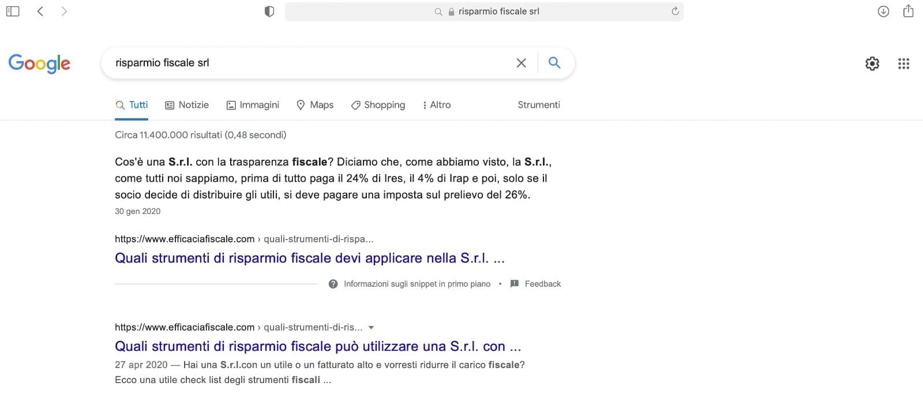Switch to the Shopping tab
Image resolution: width=923 pixels, height=405 pixels.
tap(378, 105)
